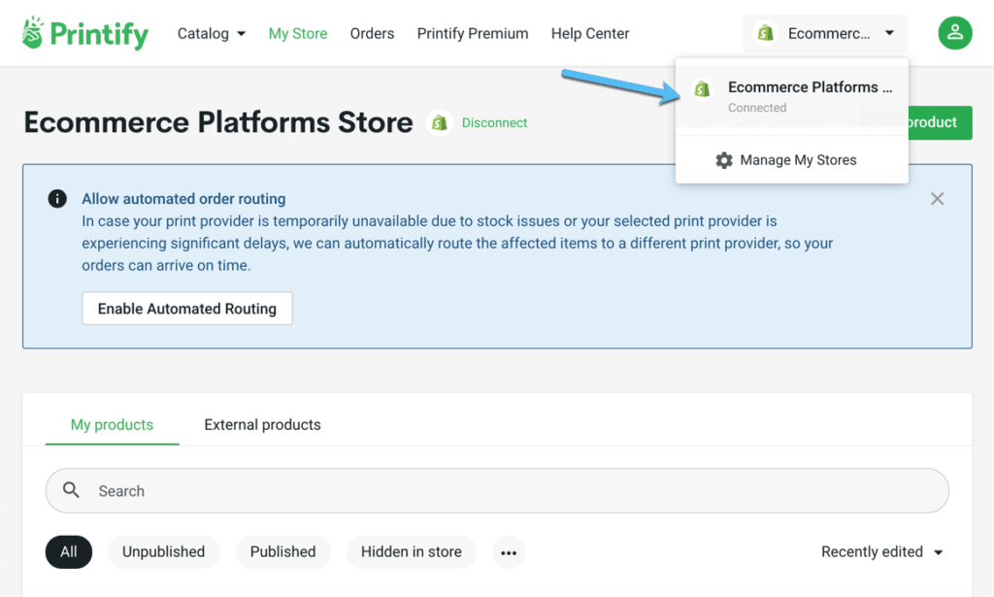Click the Disconnect link
Screen dimensions: 994x597
click(494, 123)
